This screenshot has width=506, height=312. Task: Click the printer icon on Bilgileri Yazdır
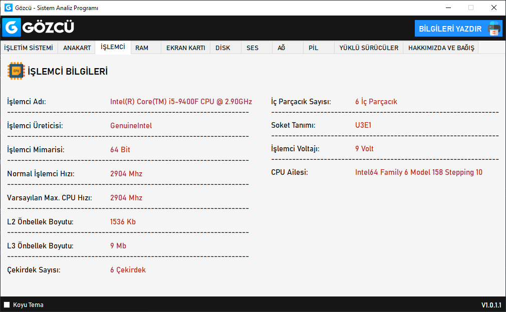pyautogui.click(x=494, y=29)
